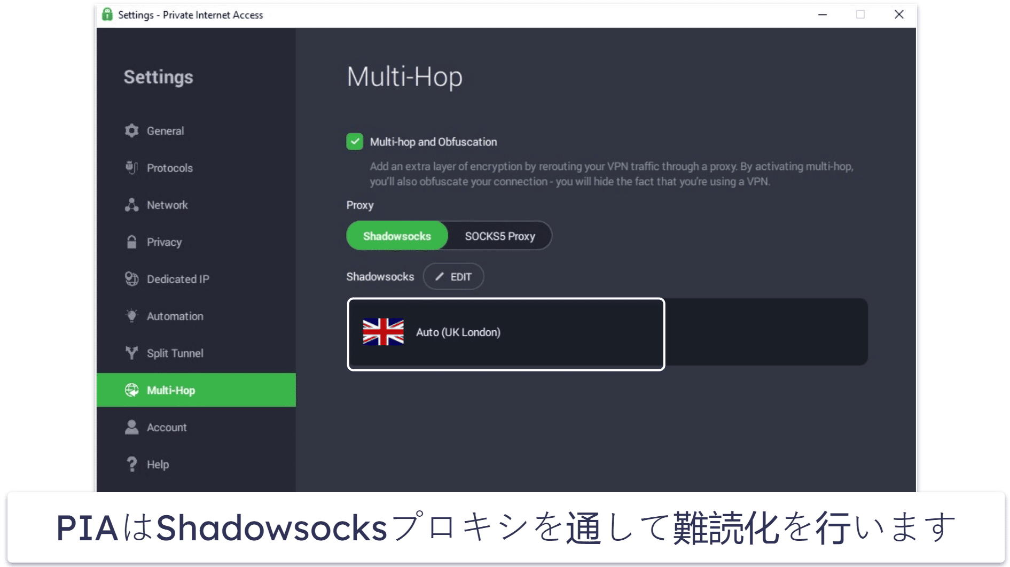Click the Privacy padlock icon
This screenshot has height=567, width=1010.
point(131,242)
